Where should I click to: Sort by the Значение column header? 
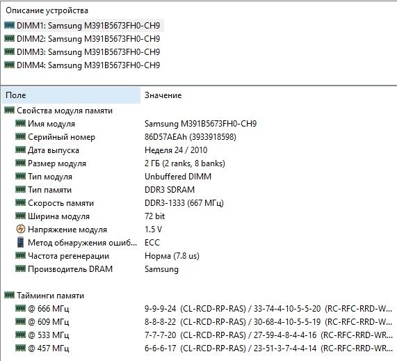tap(163, 95)
